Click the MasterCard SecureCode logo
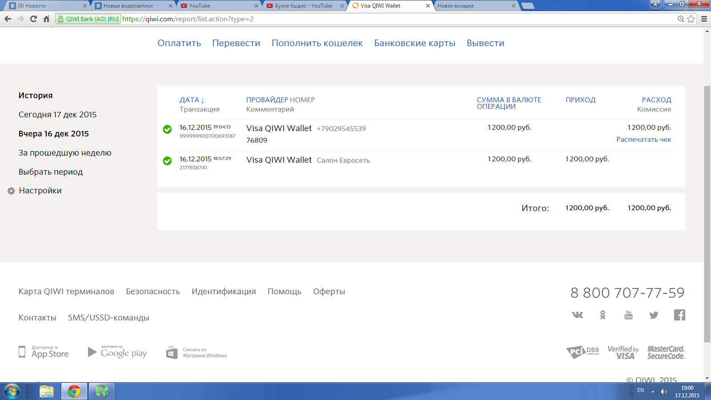Image resolution: width=711 pixels, height=400 pixels. (666, 352)
